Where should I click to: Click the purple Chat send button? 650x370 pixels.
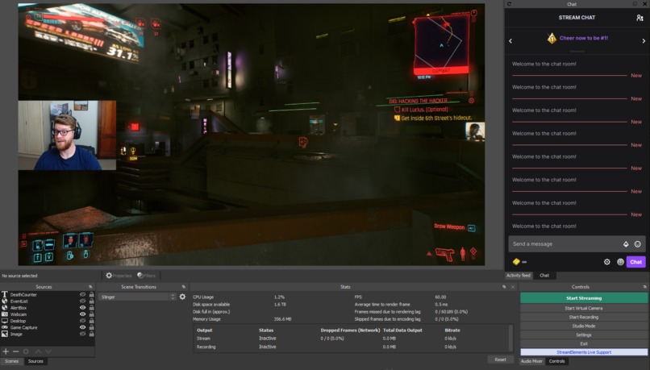(x=636, y=262)
